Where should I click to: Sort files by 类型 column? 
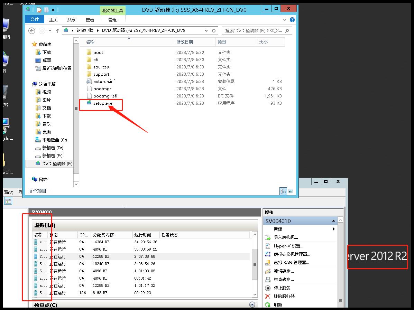coord(236,42)
